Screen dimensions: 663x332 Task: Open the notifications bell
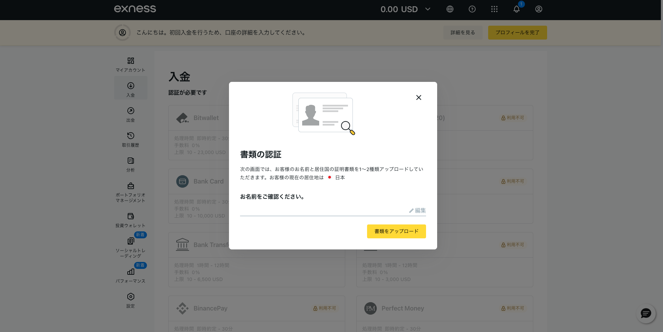[517, 9]
